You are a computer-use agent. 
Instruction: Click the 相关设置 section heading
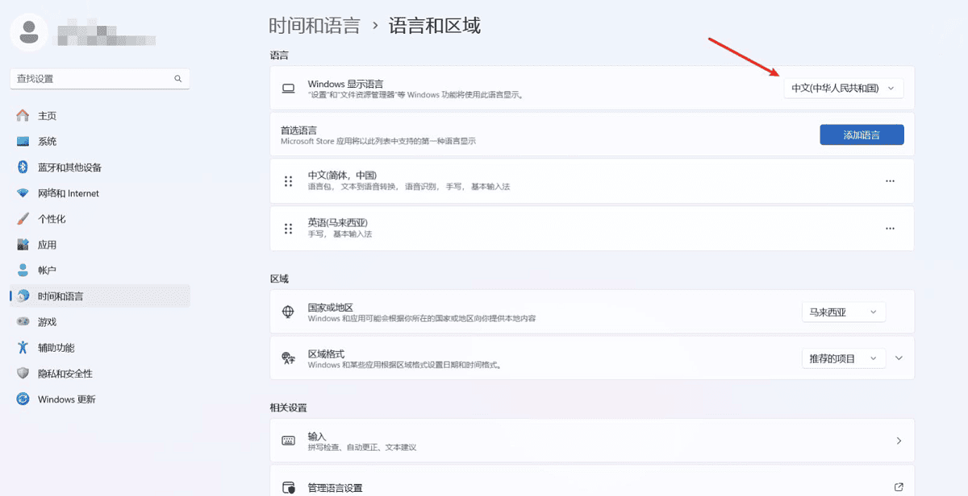[288, 407]
